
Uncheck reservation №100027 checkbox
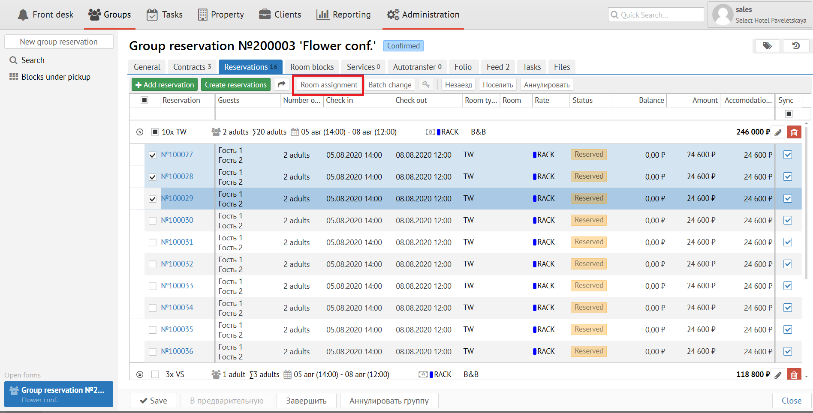click(153, 155)
